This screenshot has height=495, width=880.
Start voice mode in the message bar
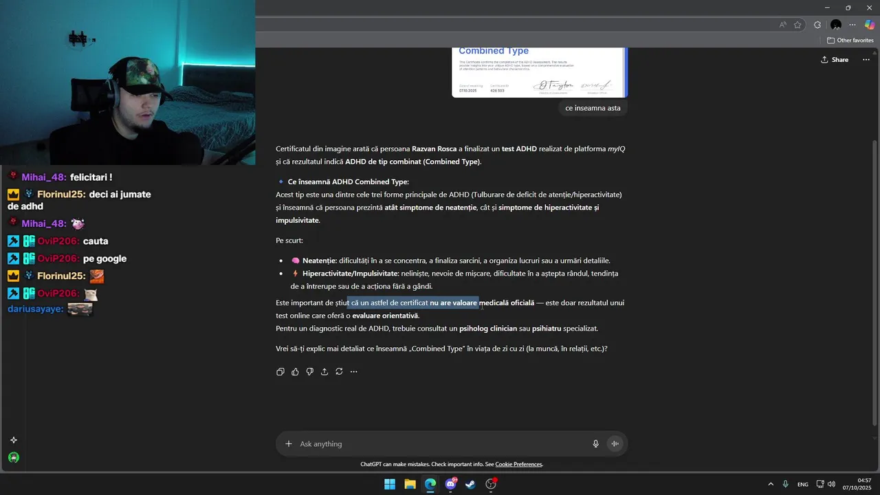(615, 444)
